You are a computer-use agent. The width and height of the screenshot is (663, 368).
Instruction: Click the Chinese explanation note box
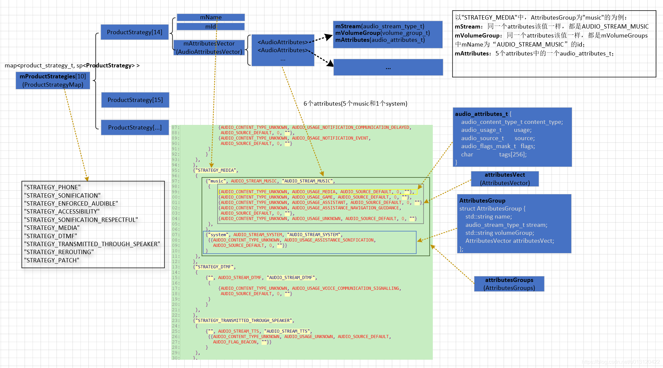554,44
